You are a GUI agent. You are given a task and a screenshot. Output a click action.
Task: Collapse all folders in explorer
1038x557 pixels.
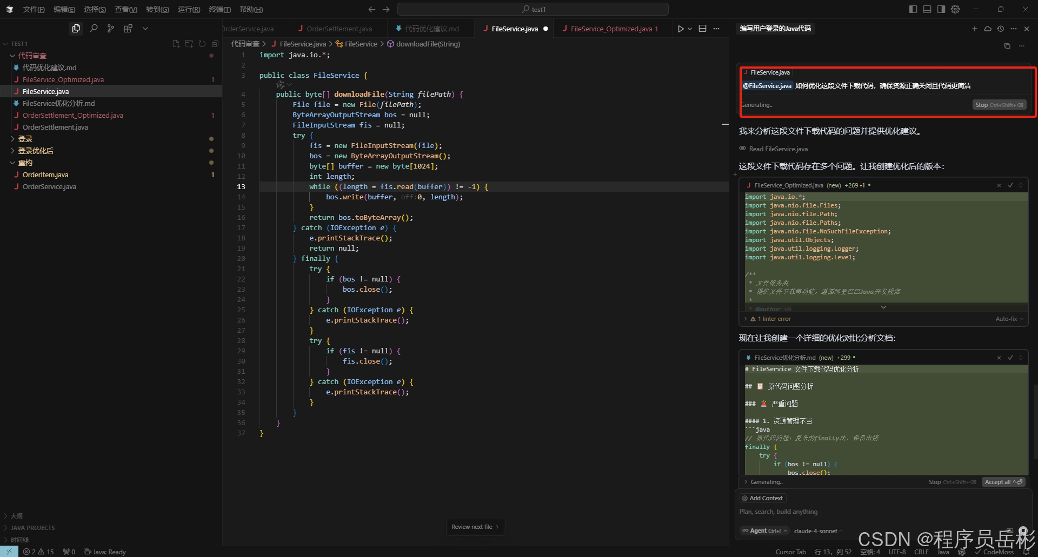tap(215, 44)
